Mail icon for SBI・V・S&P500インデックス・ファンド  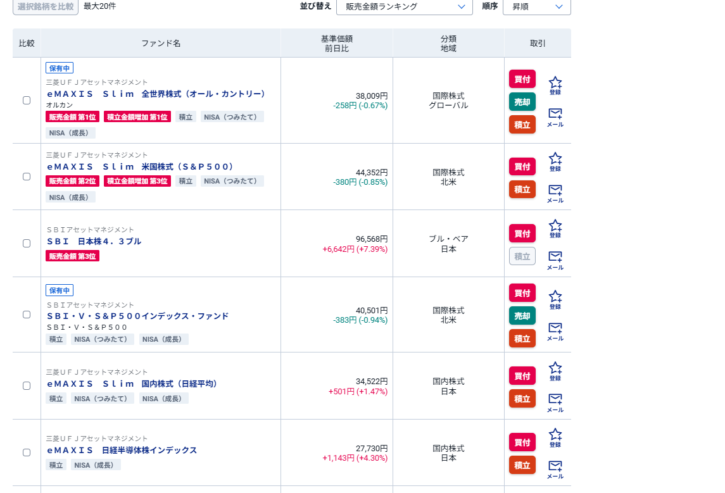pos(555,332)
